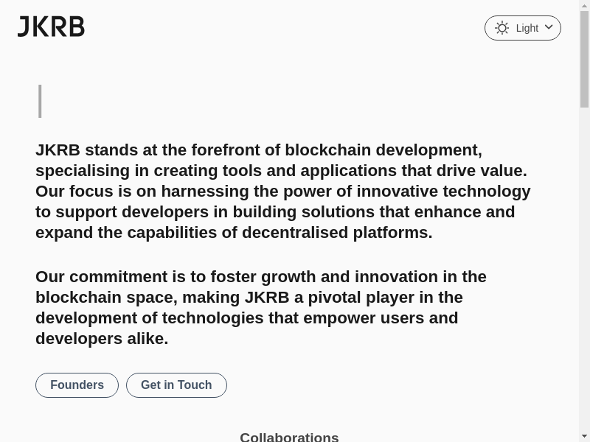Viewport: 590px width, 442px height.
Task: Click the grey vertical bar above the intro
Action: click(40, 101)
